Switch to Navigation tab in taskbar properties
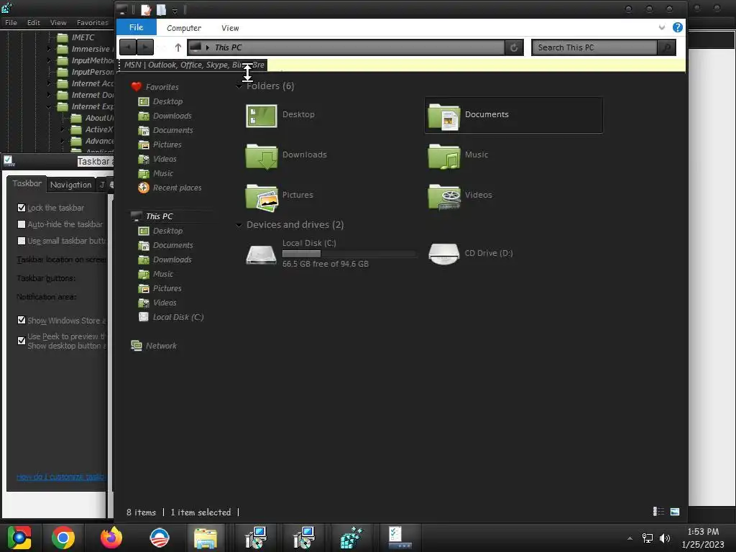The width and height of the screenshot is (736, 552). pyautogui.click(x=71, y=185)
